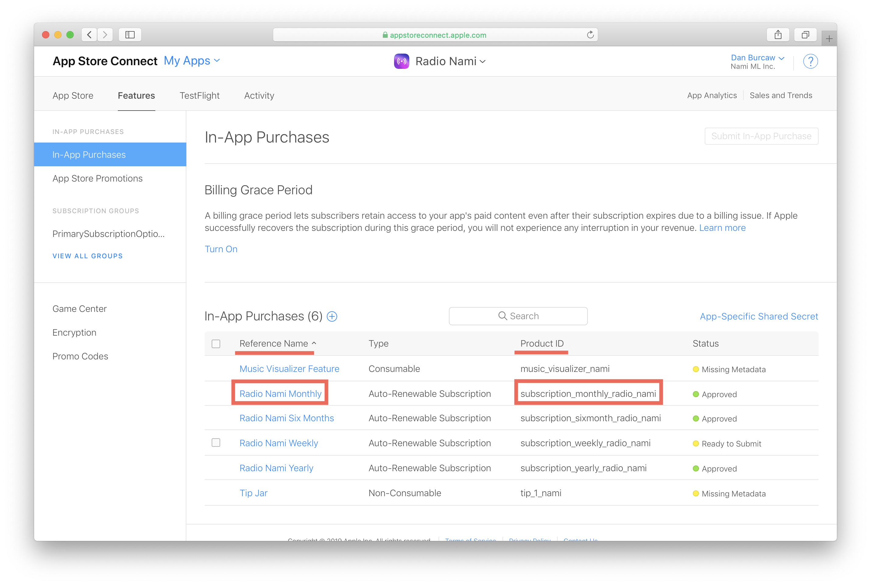Open the Radio Nami app switcher dropdown
The width and height of the screenshot is (871, 586).
(450, 61)
